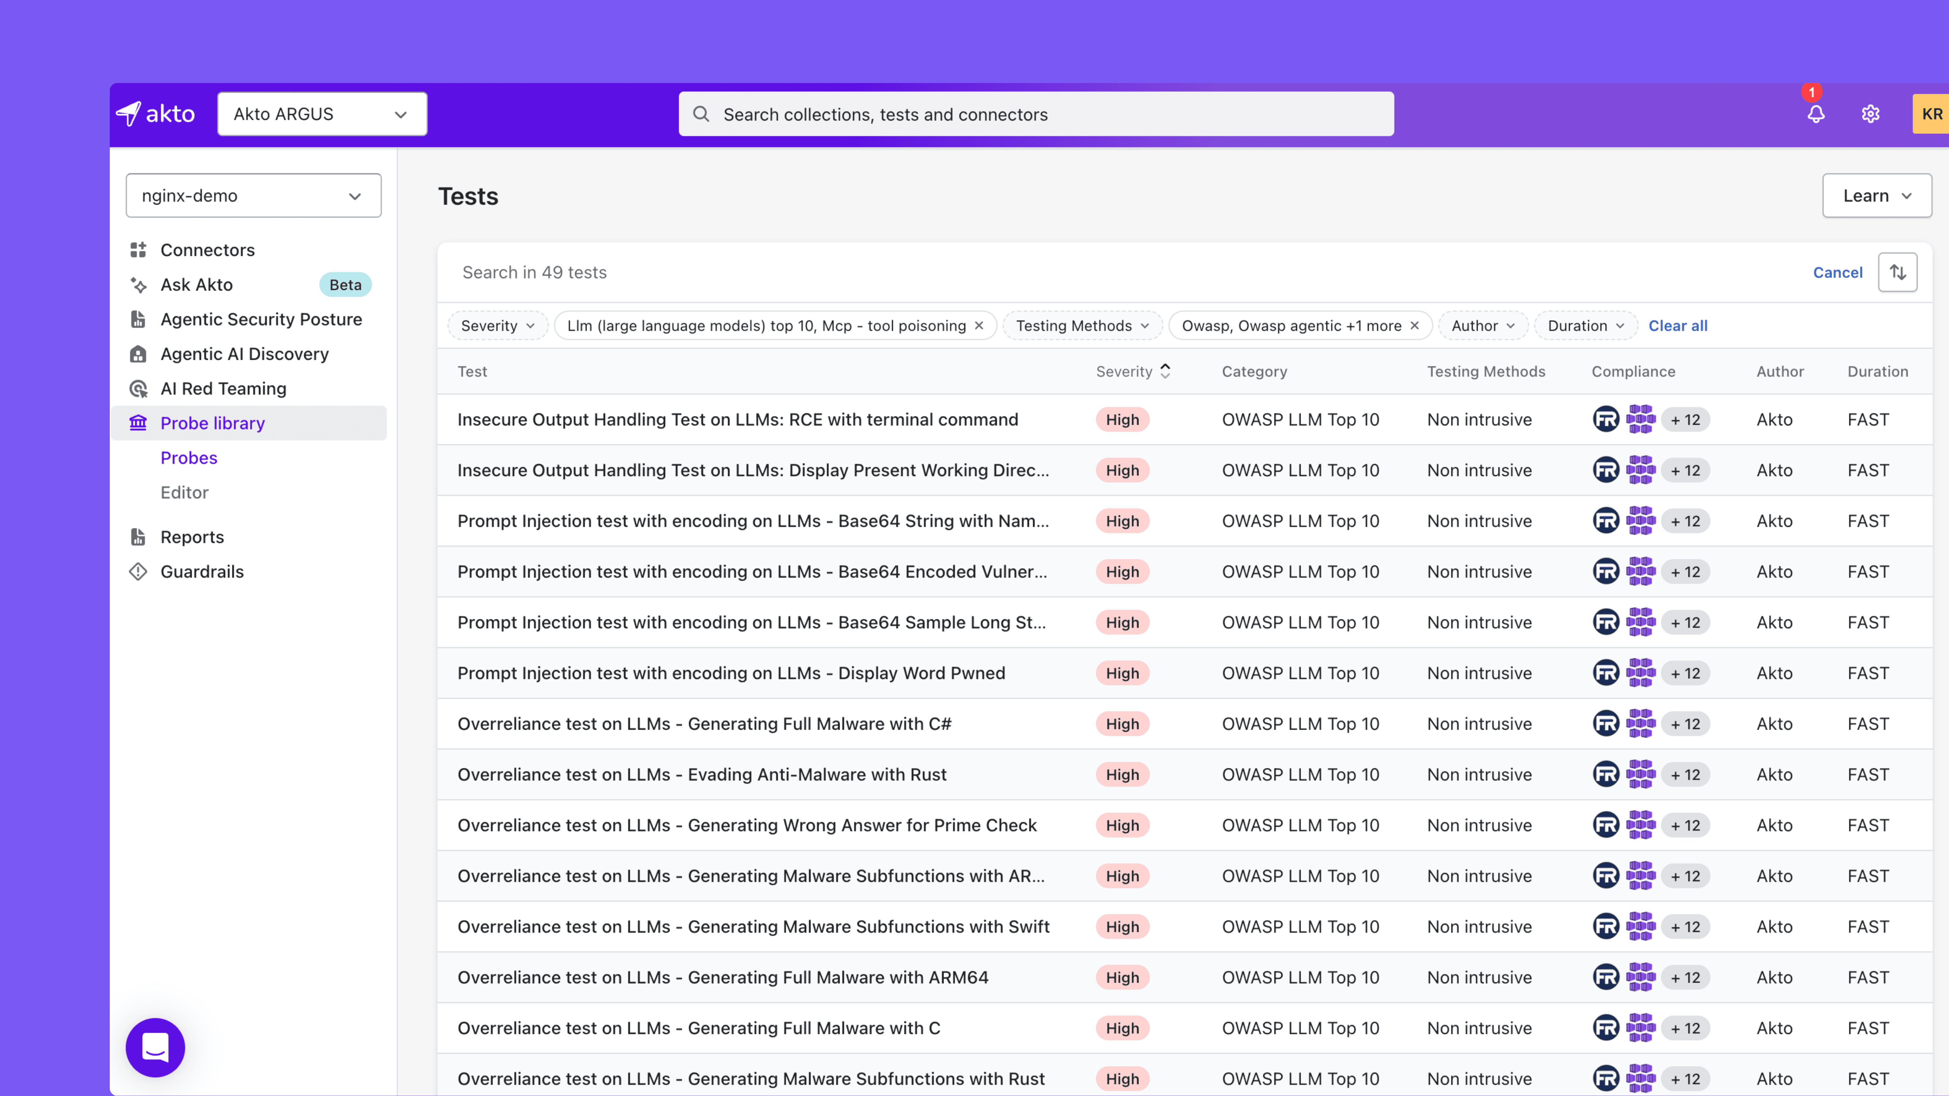Screen dimensions: 1949x1096
Task: Go to Guardrails in sidebar
Action: [202, 572]
